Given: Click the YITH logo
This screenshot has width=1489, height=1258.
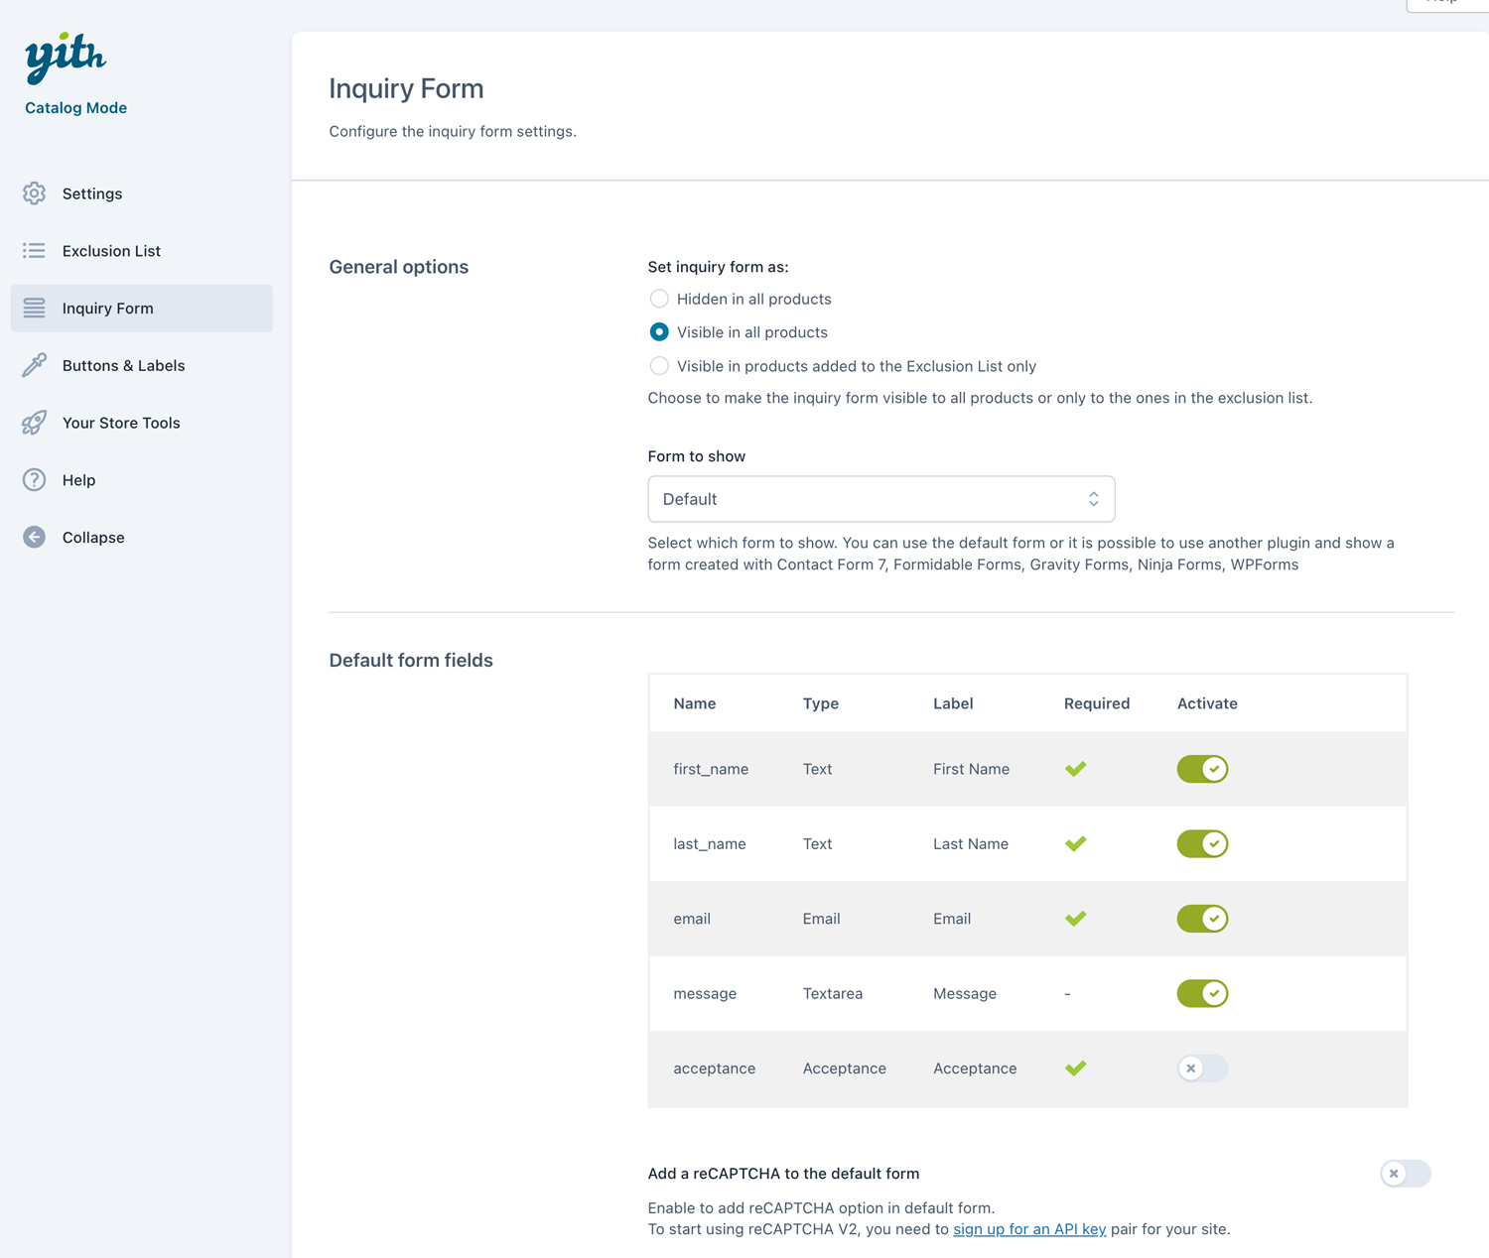Looking at the screenshot, I should 66,58.
